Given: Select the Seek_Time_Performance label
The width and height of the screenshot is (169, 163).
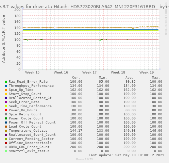Looking at the screenshot, I should (30, 106).
